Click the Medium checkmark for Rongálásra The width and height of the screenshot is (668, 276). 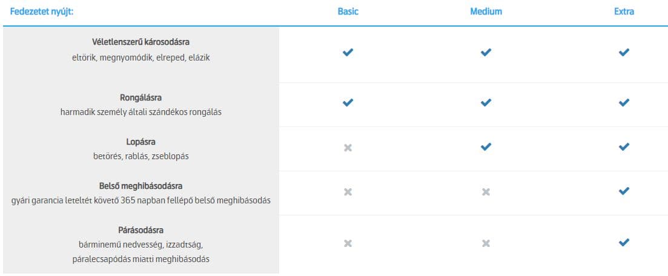(x=486, y=103)
